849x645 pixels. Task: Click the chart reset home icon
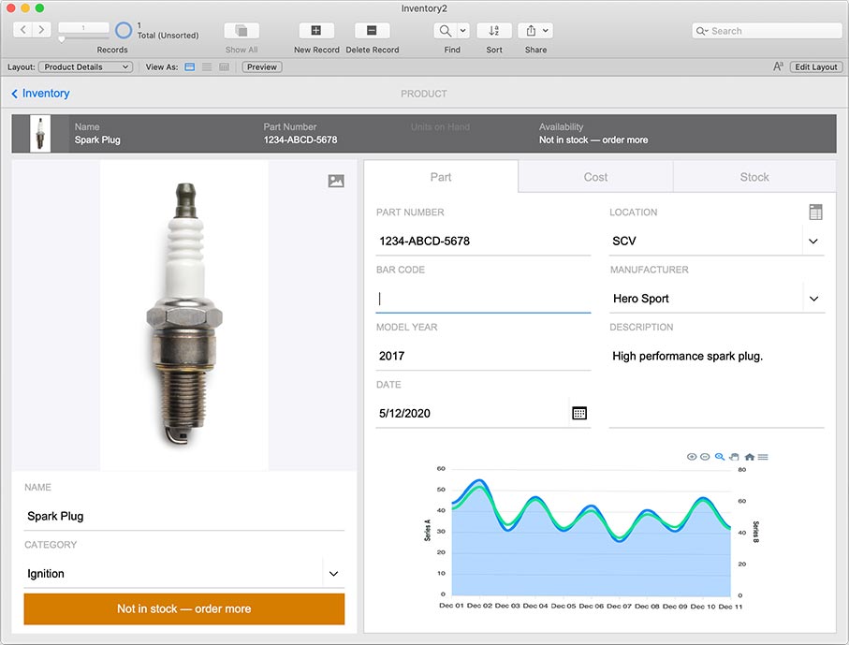click(x=749, y=457)
